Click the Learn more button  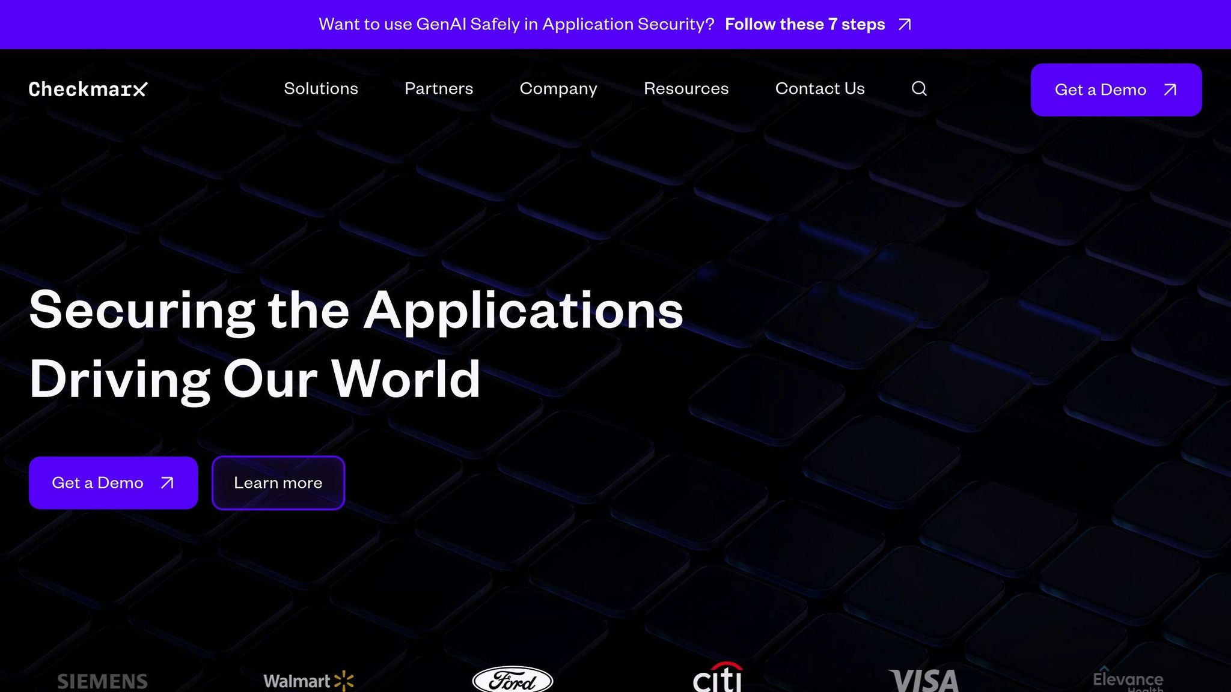[278, 483]
